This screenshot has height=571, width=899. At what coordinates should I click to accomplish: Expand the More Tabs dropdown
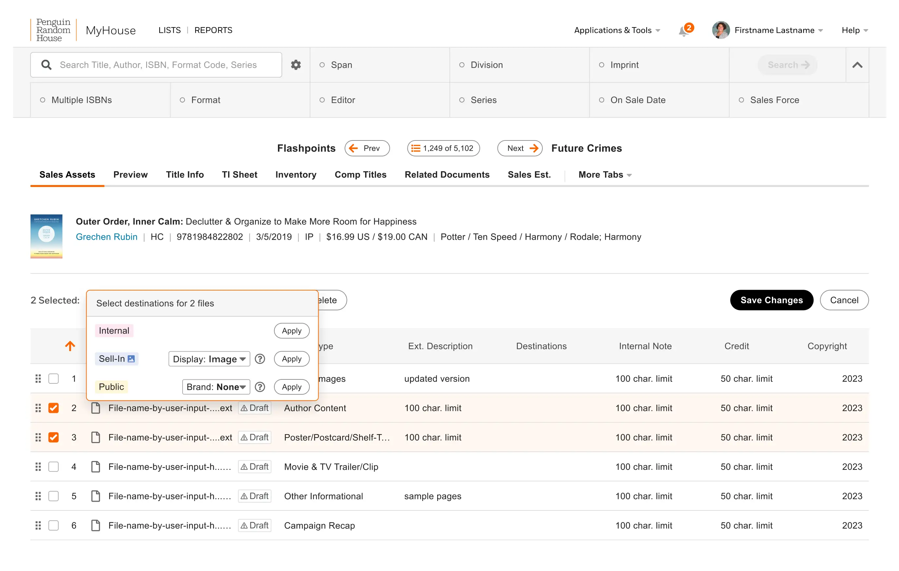click(x=604, y=175)
